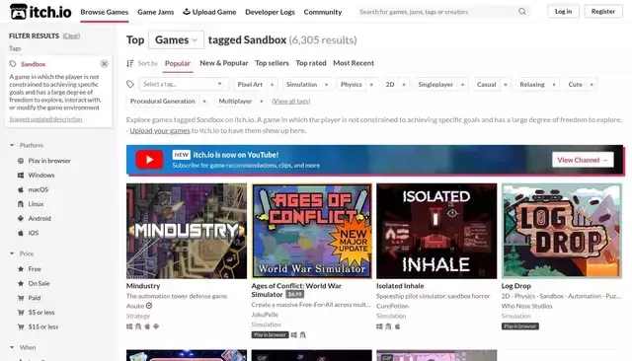
Task: Click the Sandbox tag icon in the sidebar
Action: point(13,64)
